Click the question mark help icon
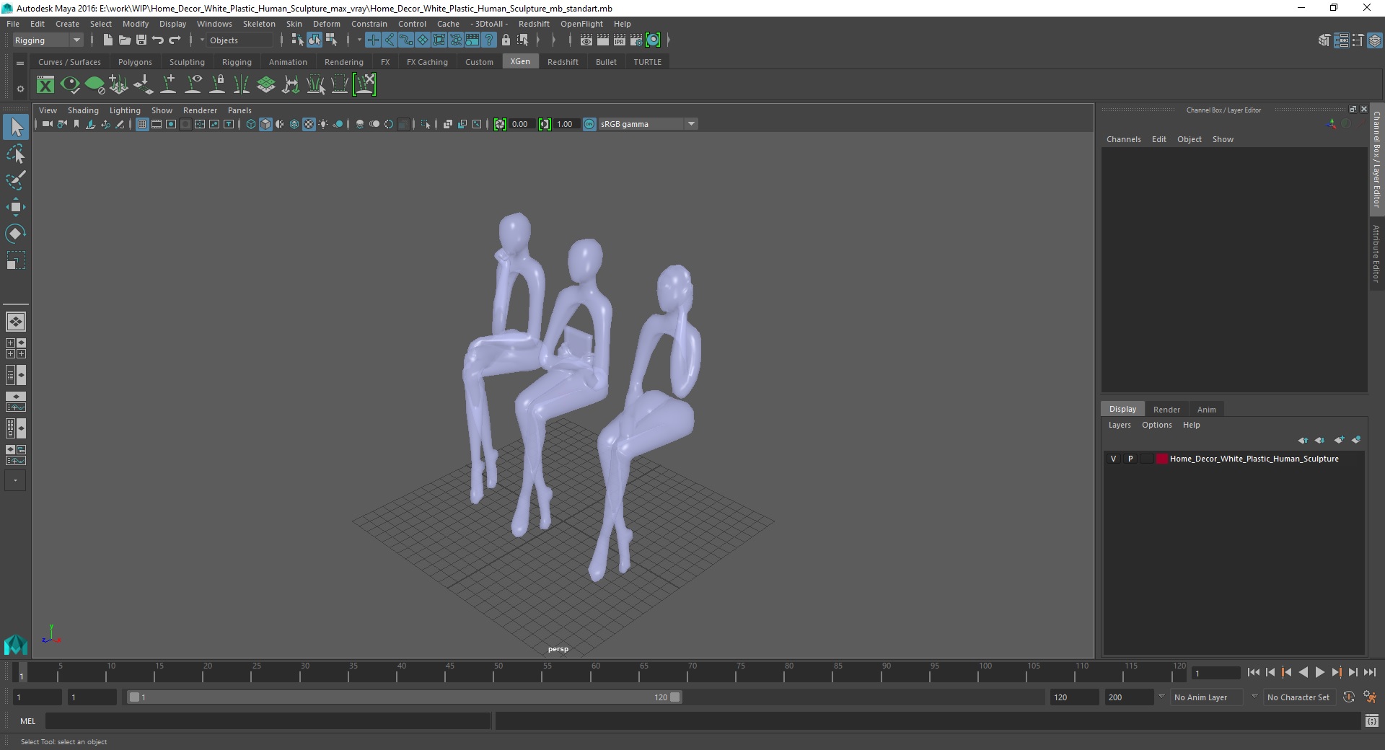1385x750 pixels. (489, 40)
